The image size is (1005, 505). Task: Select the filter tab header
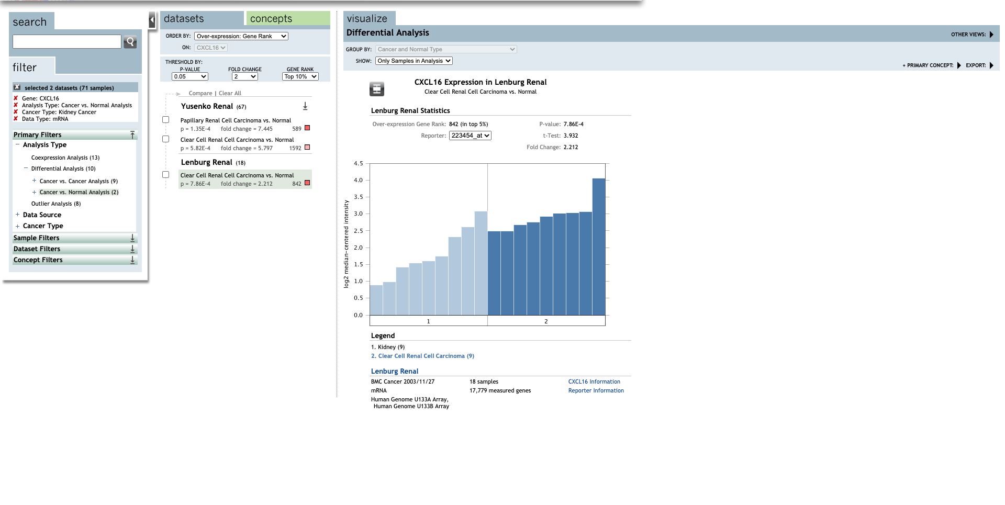pyautogui.click(x=31, y=67)
